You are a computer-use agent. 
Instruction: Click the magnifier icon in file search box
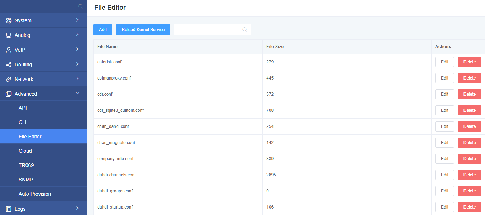pos(244,30)
